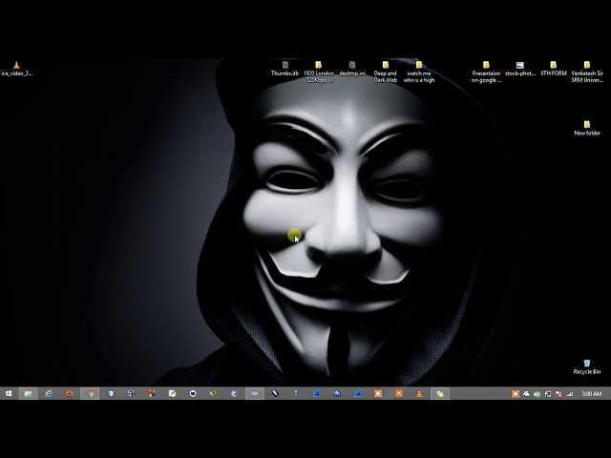Open the 3:00 AM clock
Image resolution: width=611 pixels, height=458 pixels.
coord(592,394)
